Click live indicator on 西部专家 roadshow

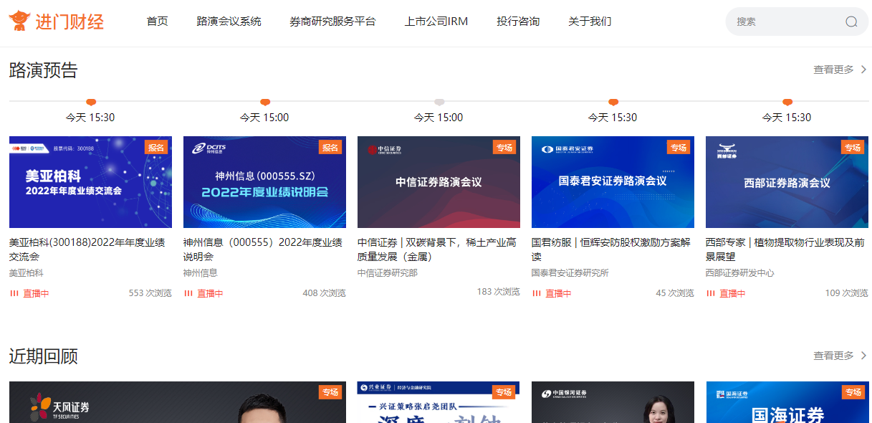tap(726, 293)
